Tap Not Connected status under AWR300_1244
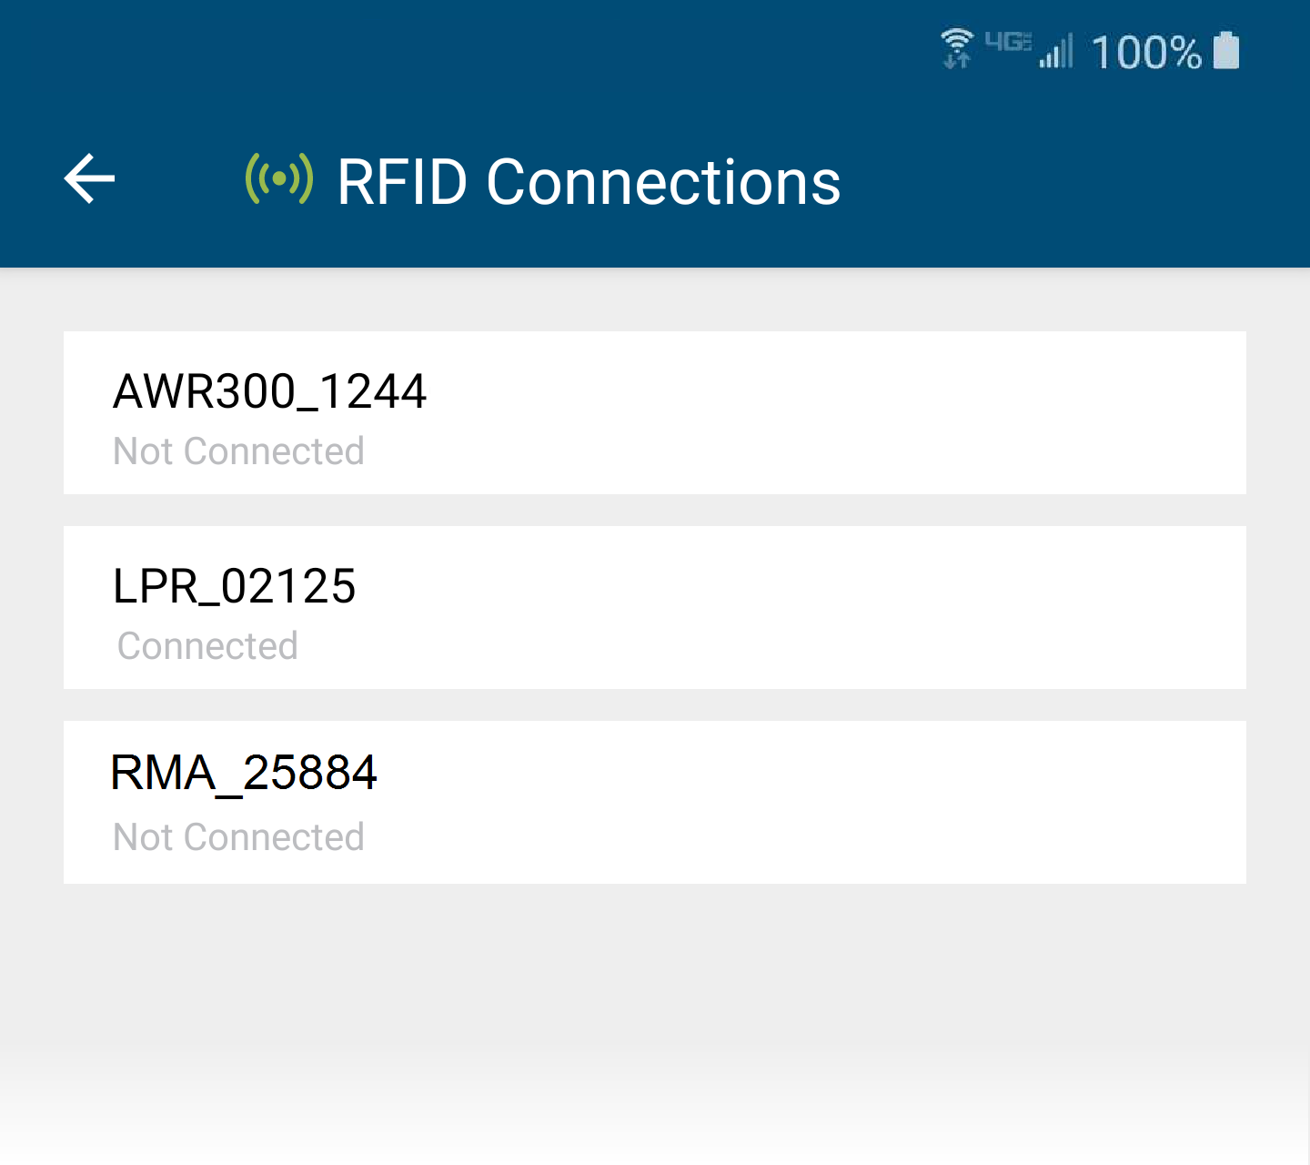 (238, 451)
